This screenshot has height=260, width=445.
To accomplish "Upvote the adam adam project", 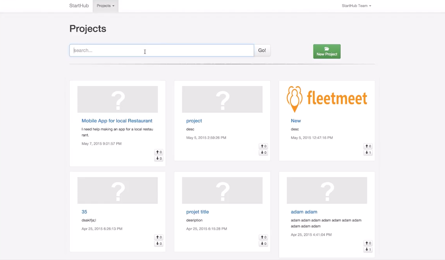I will point(368,243).
